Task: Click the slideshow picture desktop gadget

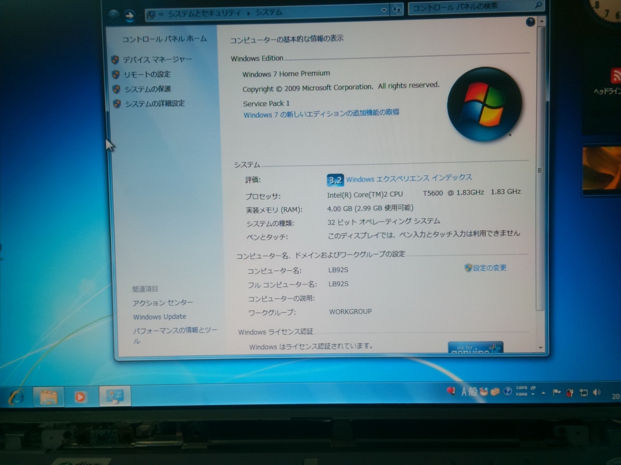Action: pyautogui.click(x=601, y=170)
